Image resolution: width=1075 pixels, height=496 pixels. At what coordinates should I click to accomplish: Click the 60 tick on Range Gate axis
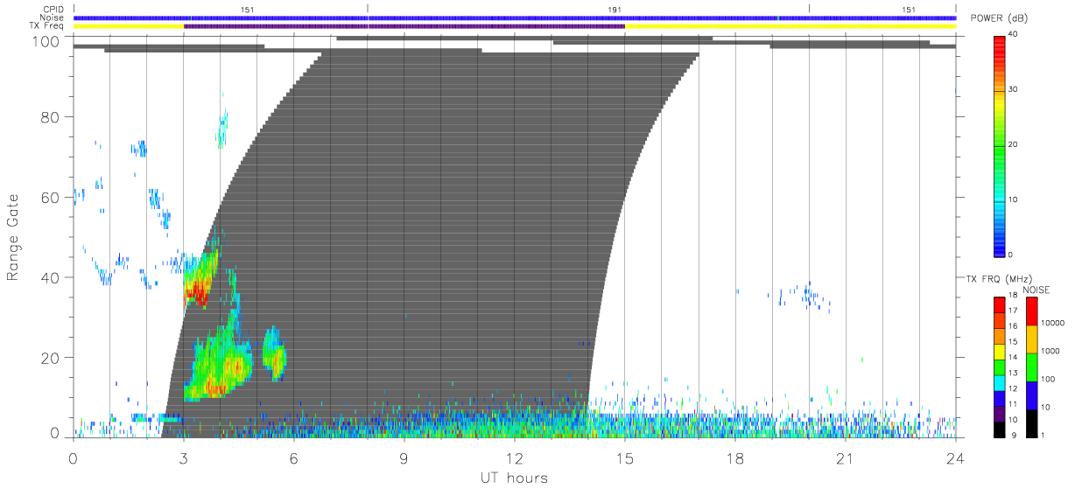tap(52, 198)
